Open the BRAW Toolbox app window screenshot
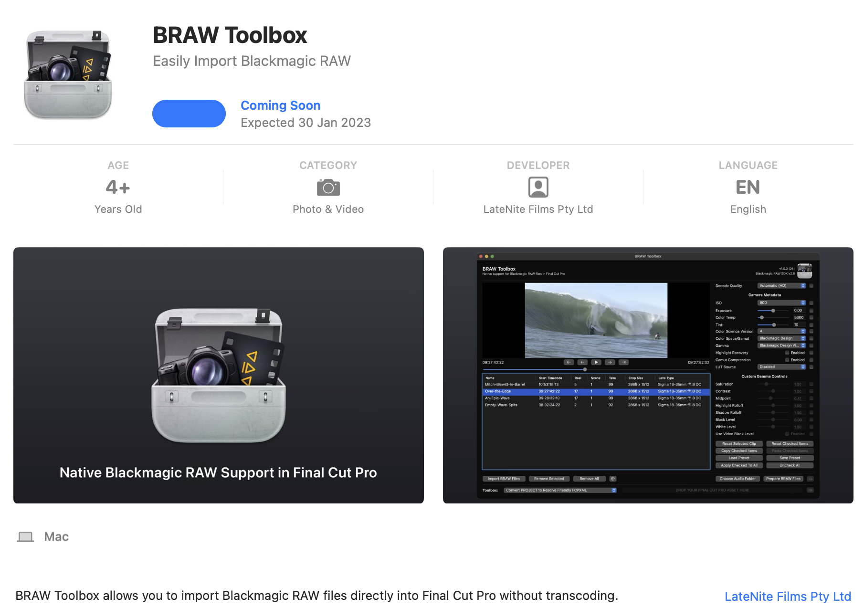This screenshot has width=864, height=607. (648, 375)
